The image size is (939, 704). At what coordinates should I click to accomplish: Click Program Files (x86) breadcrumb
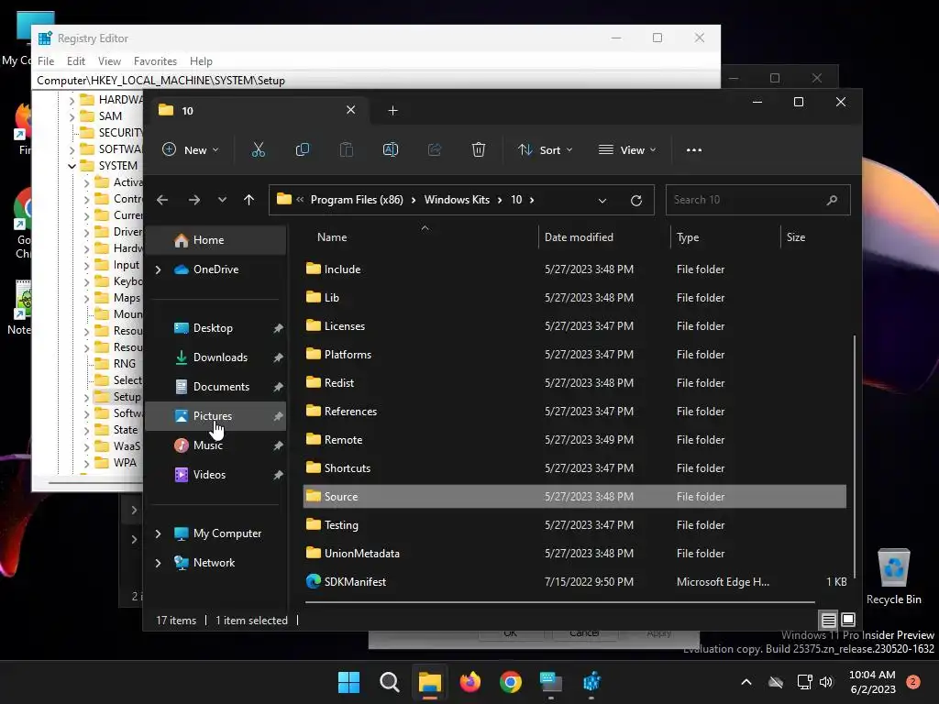click(357, 200)
